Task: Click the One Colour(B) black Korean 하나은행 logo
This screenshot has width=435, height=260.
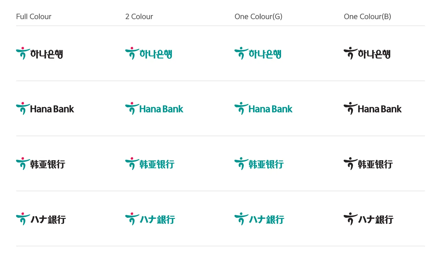Action: (x=367, y=53)
